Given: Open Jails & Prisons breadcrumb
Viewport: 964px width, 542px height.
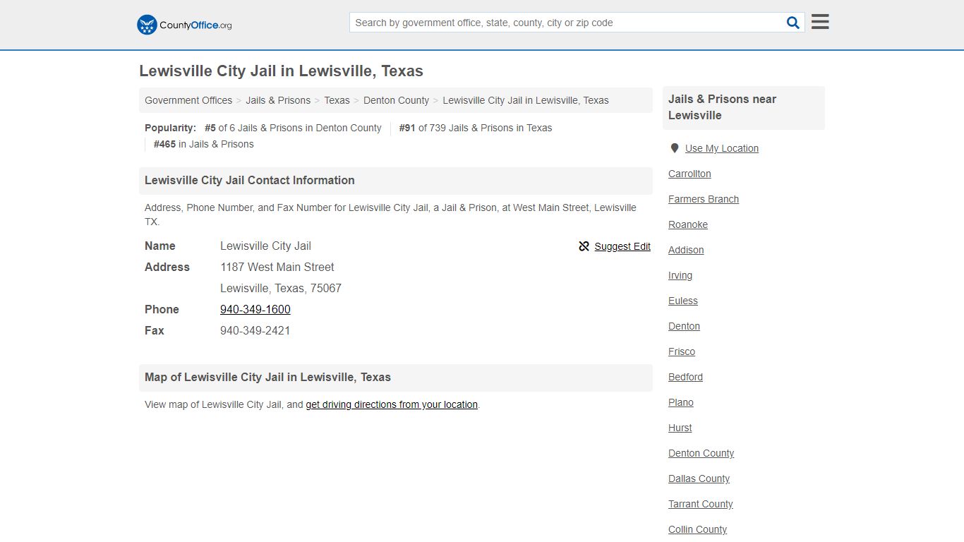Looking at the screenshot, I should click(x=278, y=100).
